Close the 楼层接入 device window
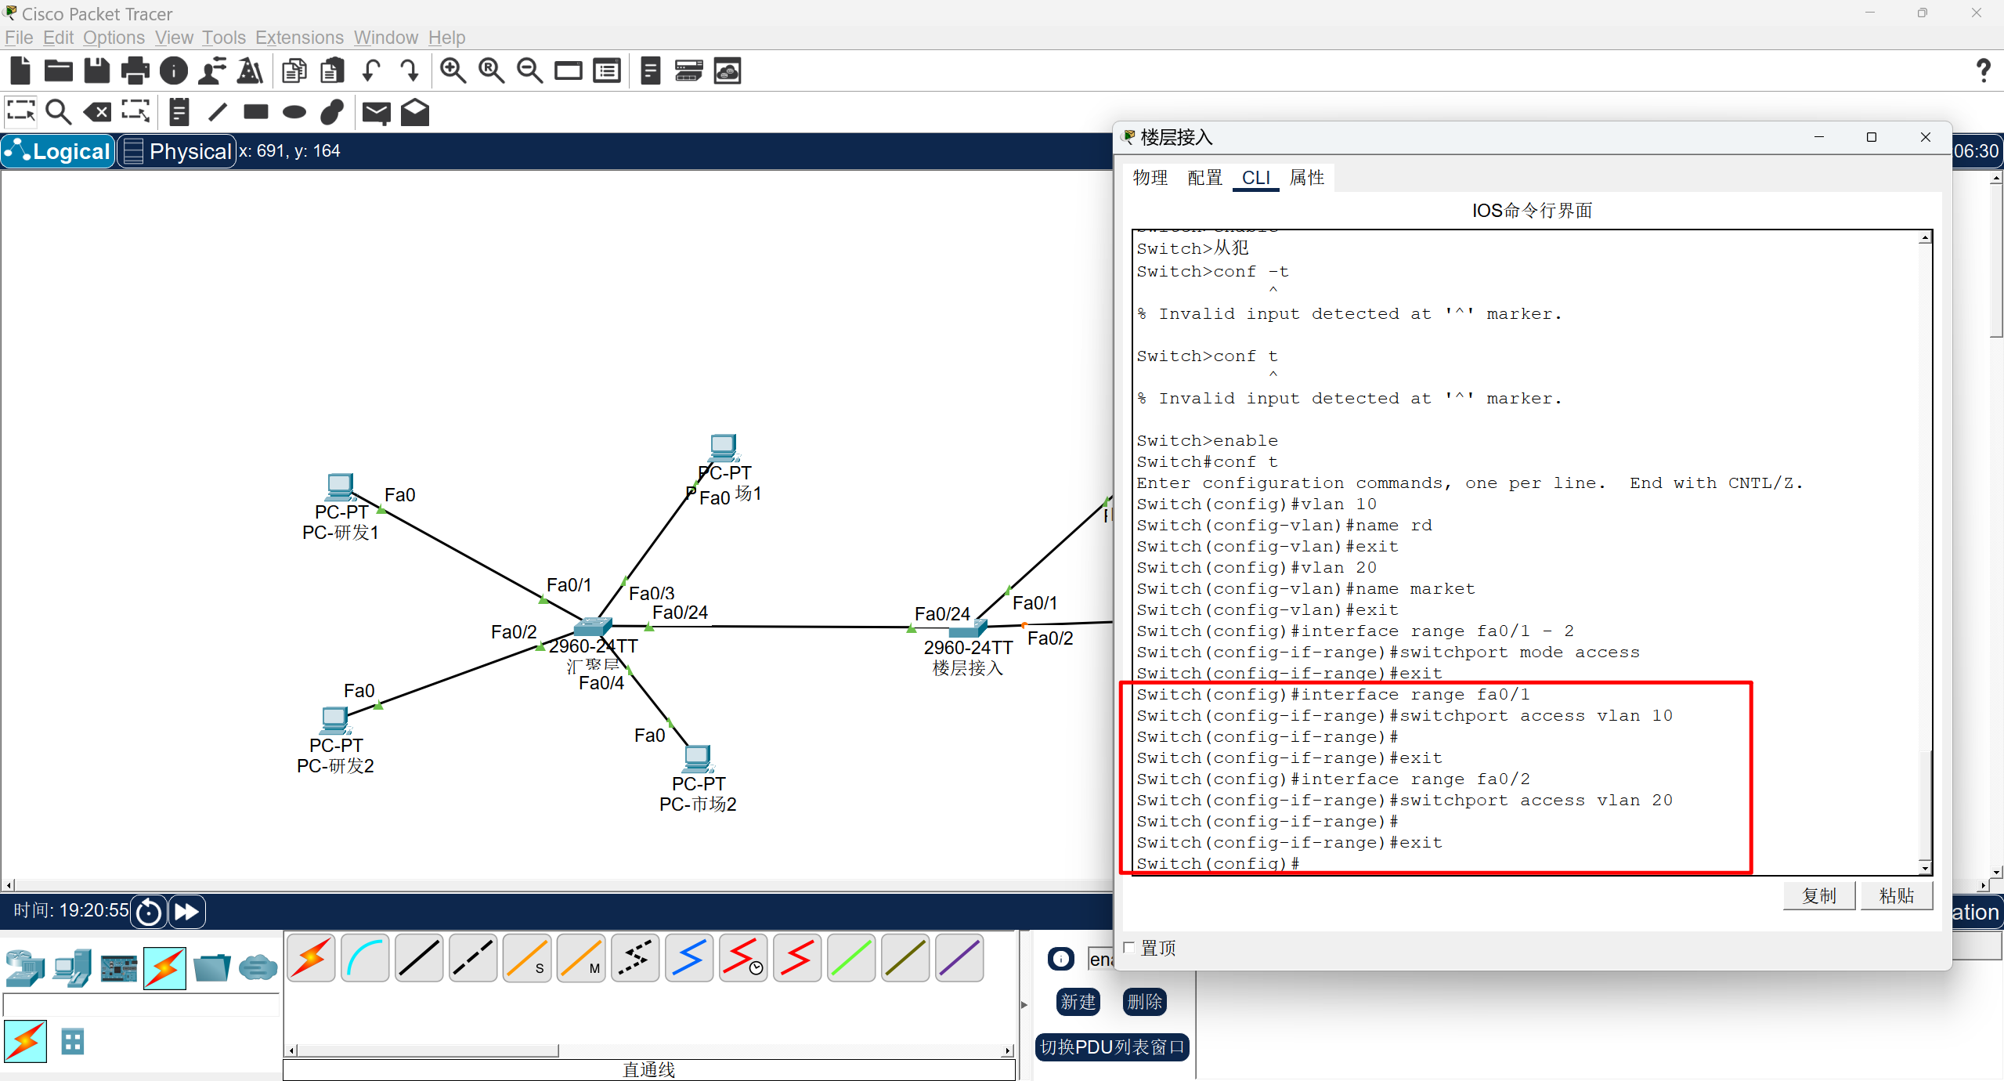The image size is (2004, 1081). pos(1926,137)
